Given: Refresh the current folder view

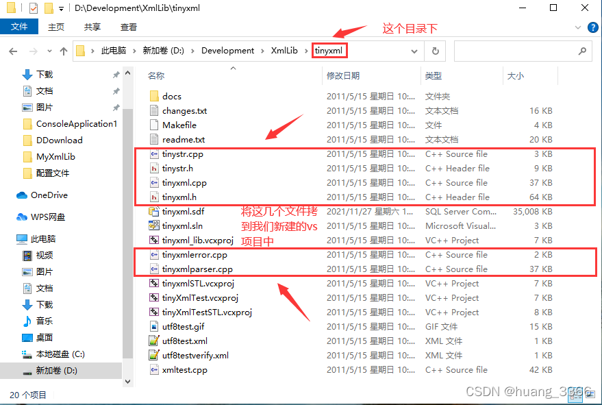Looking at the screenshot, I should tap(436, 51).
